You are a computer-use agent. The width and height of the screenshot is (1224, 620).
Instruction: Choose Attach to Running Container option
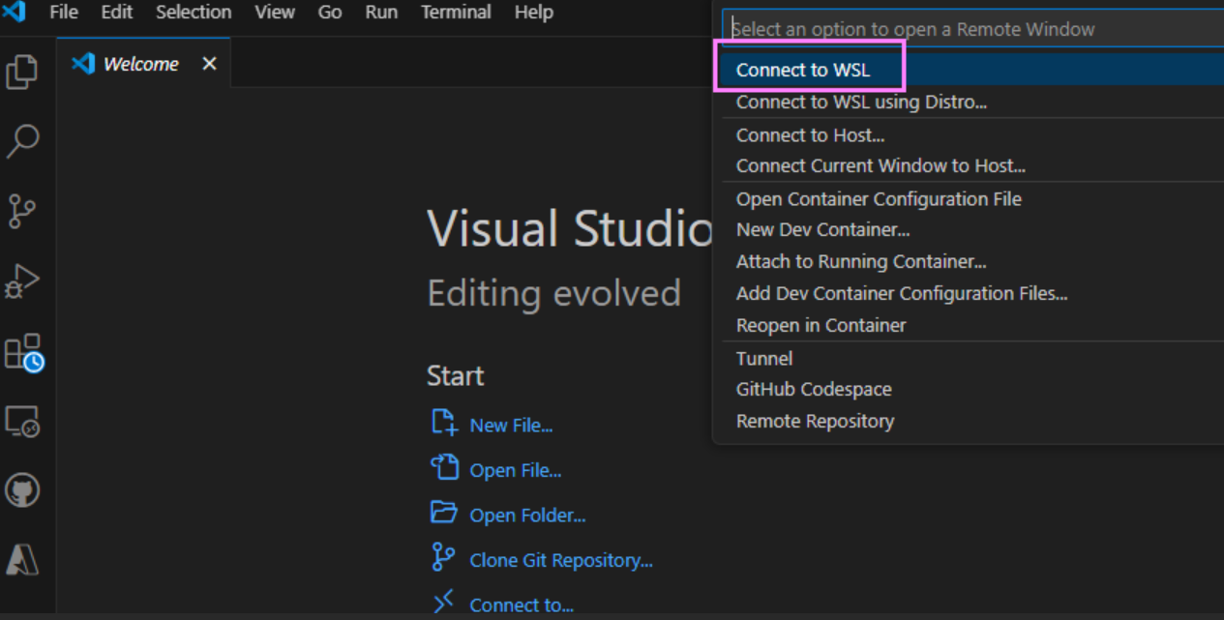pos(861,262)
